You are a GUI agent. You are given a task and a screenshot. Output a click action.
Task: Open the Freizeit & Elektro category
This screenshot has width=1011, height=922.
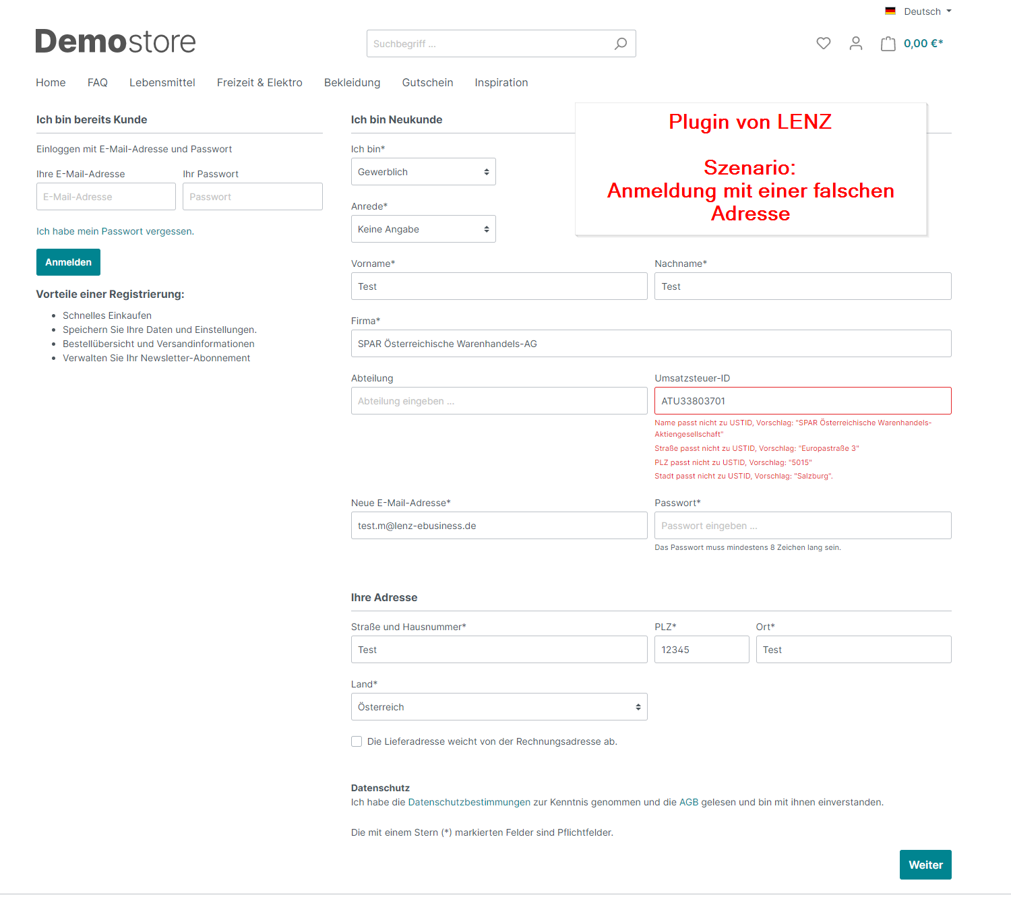pos(259,83)
